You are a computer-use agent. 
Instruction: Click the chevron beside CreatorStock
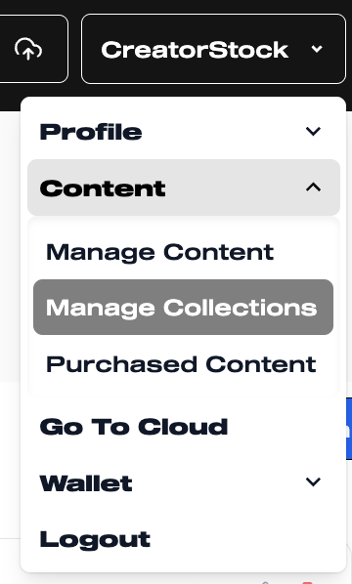317,49
